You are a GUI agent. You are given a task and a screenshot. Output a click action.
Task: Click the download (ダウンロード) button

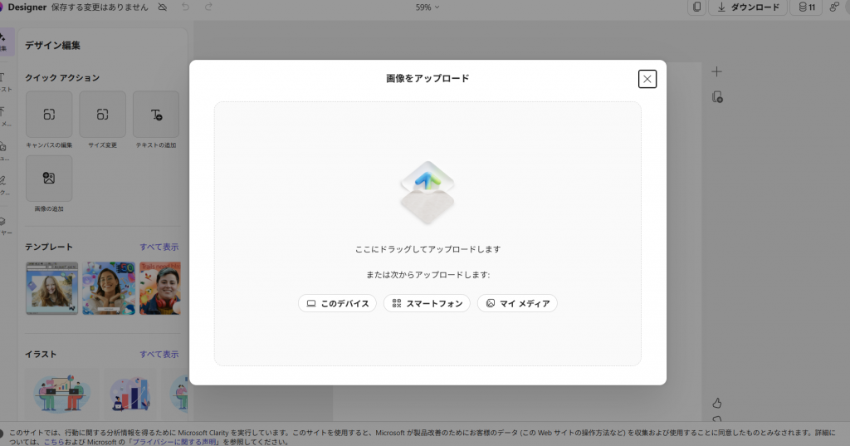(x=748, y=7)
